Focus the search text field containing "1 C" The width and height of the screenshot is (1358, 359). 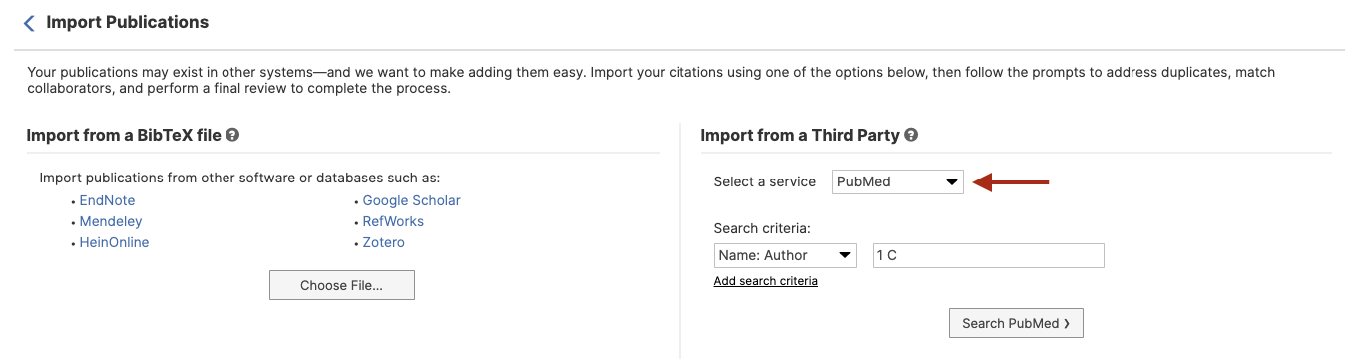989,255
